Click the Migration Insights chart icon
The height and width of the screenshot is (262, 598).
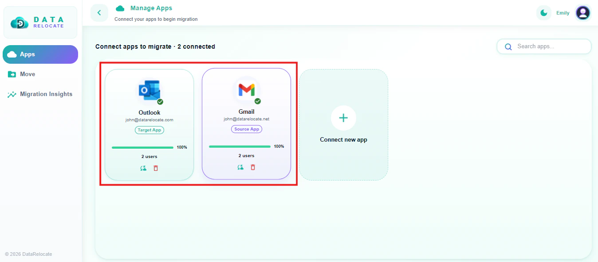tap(12, 94)
